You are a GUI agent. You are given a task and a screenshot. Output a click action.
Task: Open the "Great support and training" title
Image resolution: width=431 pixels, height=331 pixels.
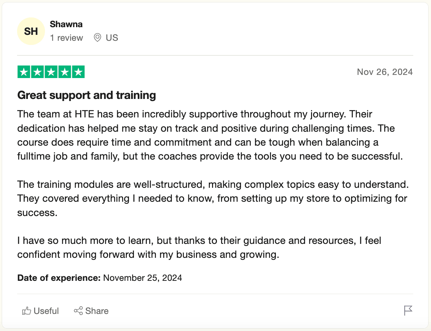[86, 95]
